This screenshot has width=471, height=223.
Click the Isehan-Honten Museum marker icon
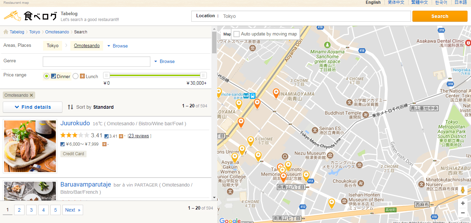[x=344, y=201]
